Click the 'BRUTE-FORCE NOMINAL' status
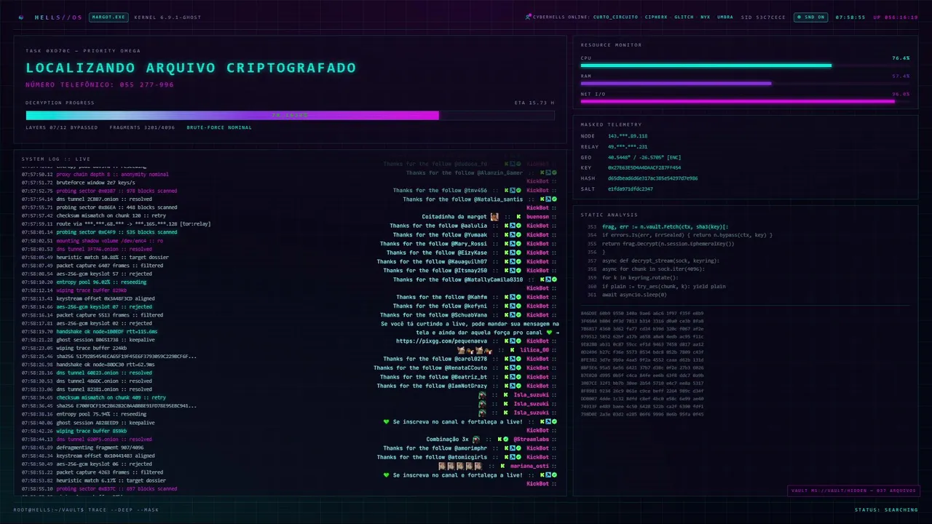This screenshot has height=524, width=932. 219,127
